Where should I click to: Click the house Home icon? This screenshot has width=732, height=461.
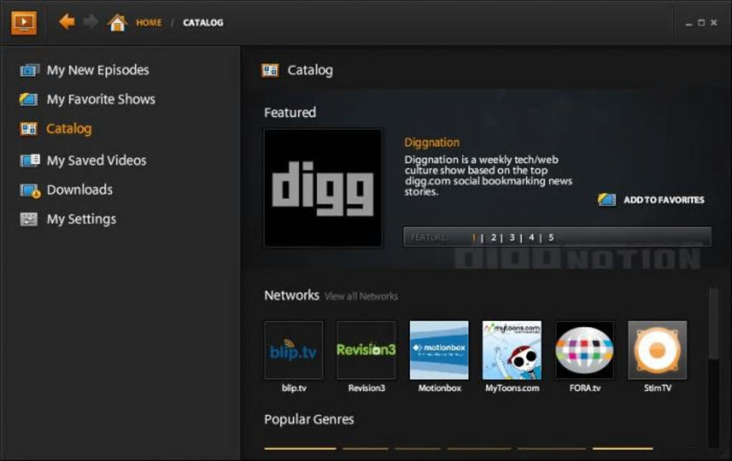click(117, 22)
